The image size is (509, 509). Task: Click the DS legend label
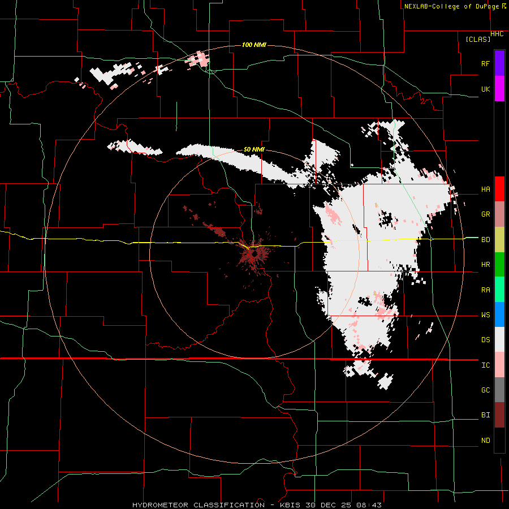tap(485, 340)
